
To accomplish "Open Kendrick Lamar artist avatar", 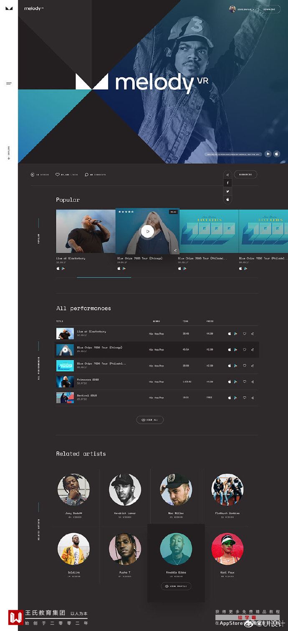I will click(x=125, y=490).
